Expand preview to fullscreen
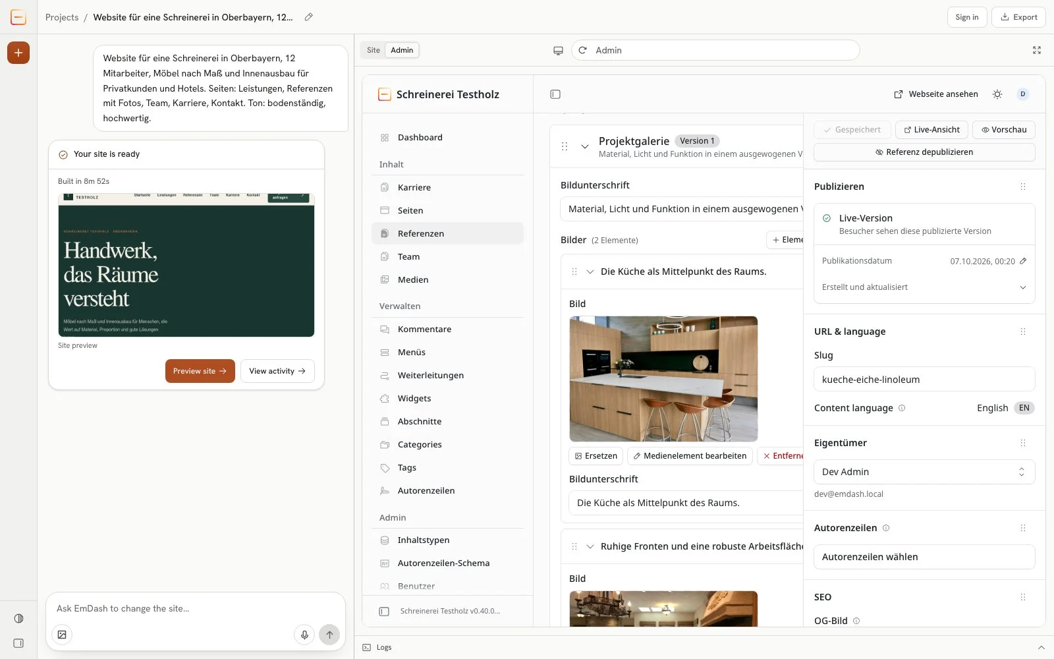This screenshot has height=659, width=1054. [x=1037, y=50]
